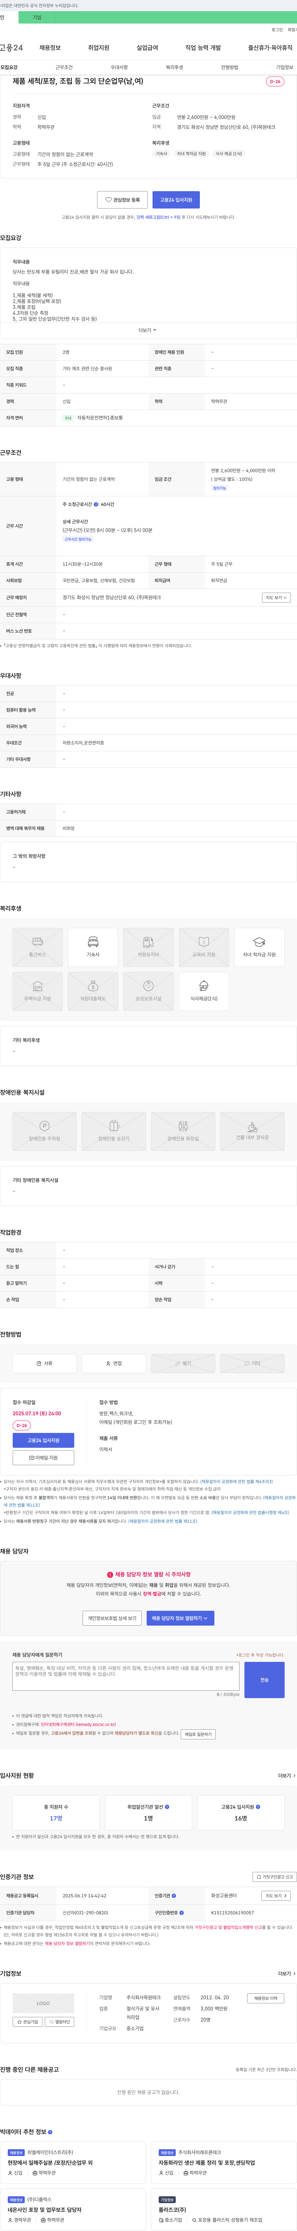297x2231 pixels.
Task: Open the 취업지원 menu
Action: click(x=99, y=48)
